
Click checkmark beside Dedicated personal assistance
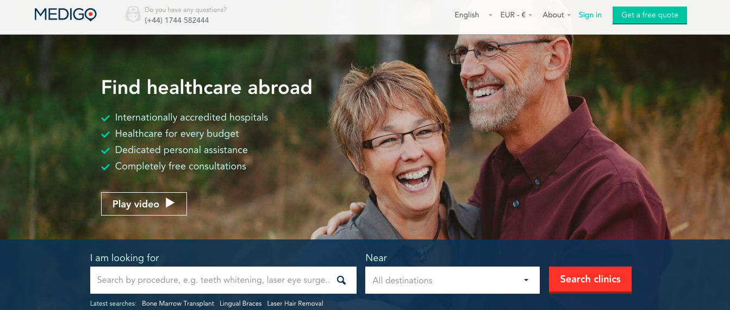(105, 150)
